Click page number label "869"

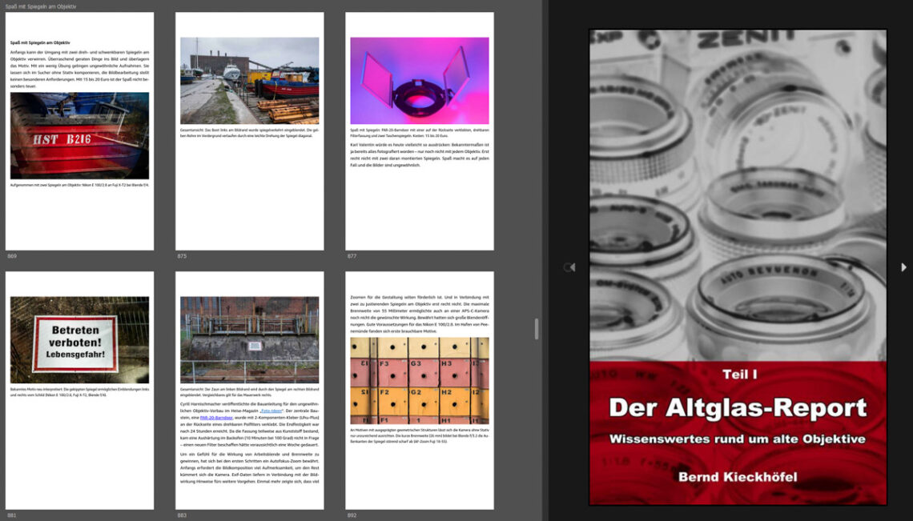12,256
